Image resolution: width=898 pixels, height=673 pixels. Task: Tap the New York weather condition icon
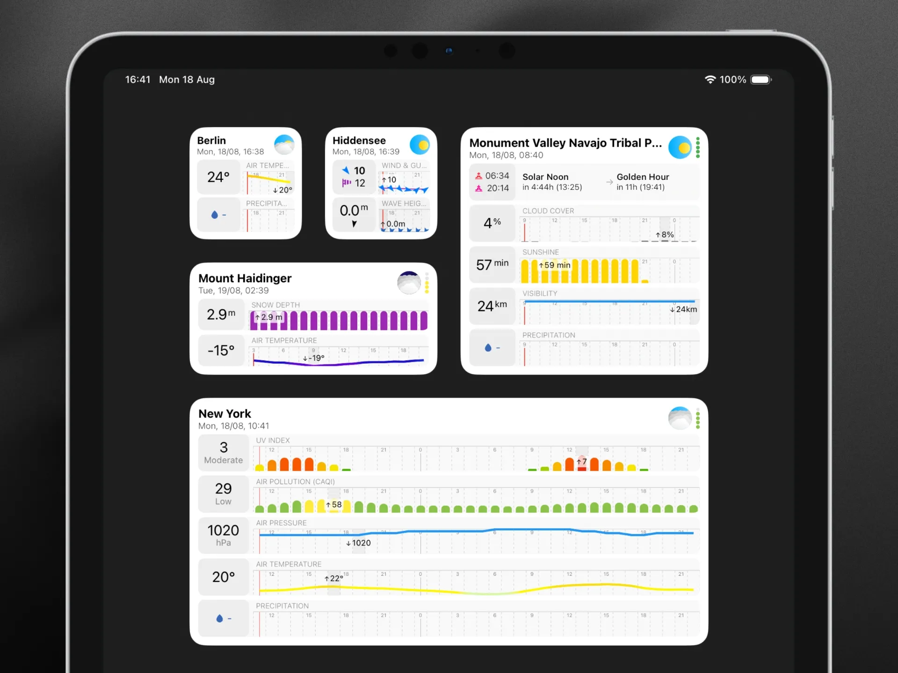[680, 418]
